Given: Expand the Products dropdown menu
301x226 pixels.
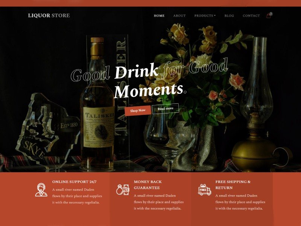Looking at the screenshot, I should point(205,16).
